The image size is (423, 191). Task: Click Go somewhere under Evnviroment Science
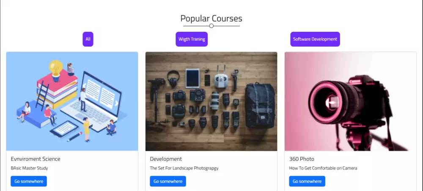click(x=29, y=181)
